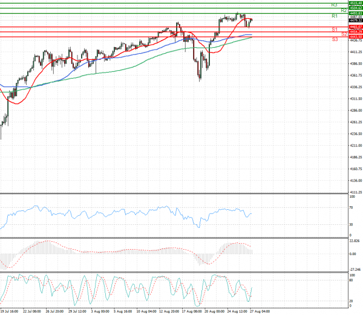This screenshot has height=315, width=363.
Task: Click the R3 resistance label
Action: [334, 5]
